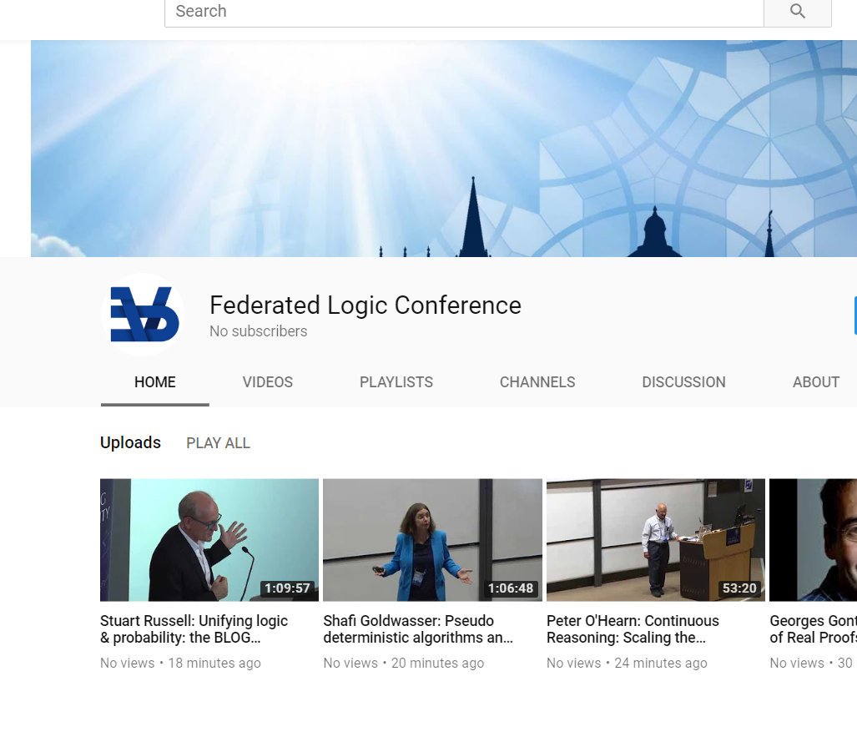Select the Home tab

click(x=154, y=382)
